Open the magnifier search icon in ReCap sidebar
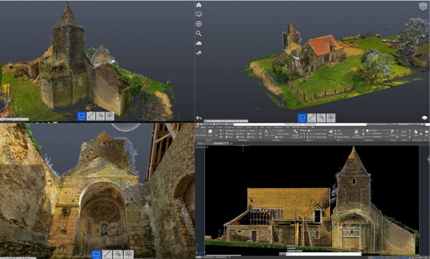 click(x=199, y=34)
